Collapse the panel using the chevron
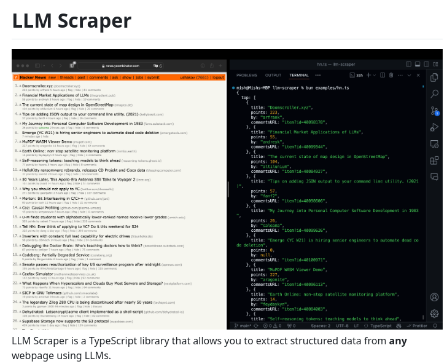The height and width of the screenshot is (364, 447). (x=408, y=75)
